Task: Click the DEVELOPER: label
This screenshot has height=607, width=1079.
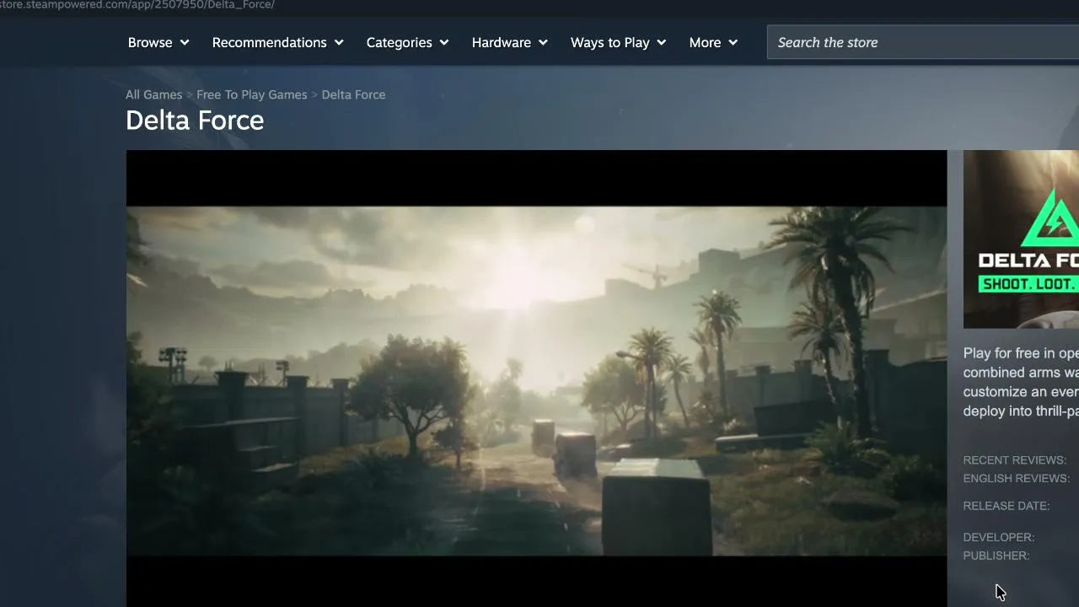Action: click(999, 537)
